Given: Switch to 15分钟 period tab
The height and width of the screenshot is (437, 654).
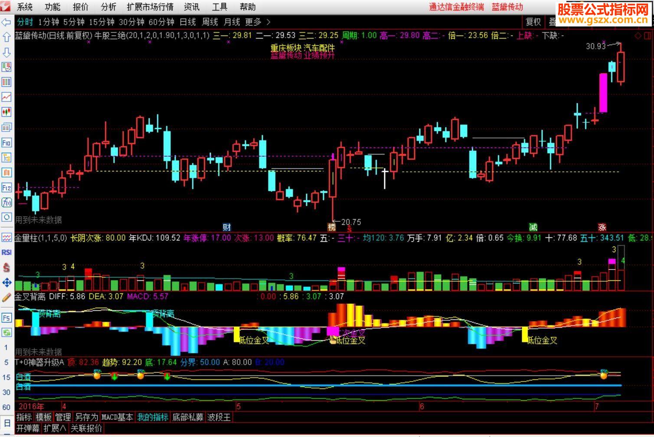Looking at the screenshot, I should 101,22.
